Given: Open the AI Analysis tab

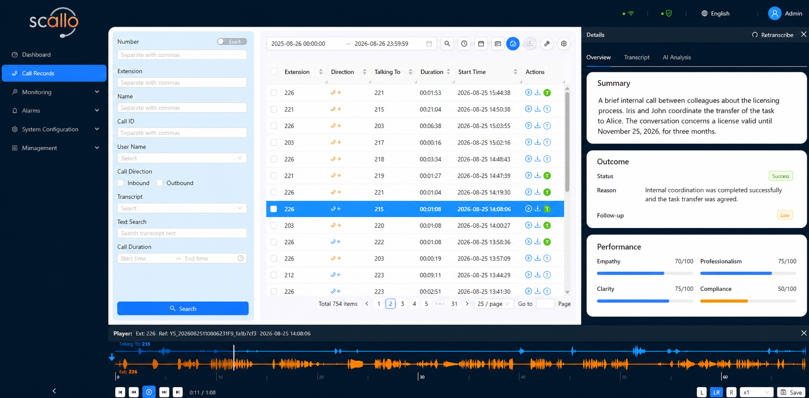Looking at the screenshot, I should pyautogui.click(x=677, y=57).
